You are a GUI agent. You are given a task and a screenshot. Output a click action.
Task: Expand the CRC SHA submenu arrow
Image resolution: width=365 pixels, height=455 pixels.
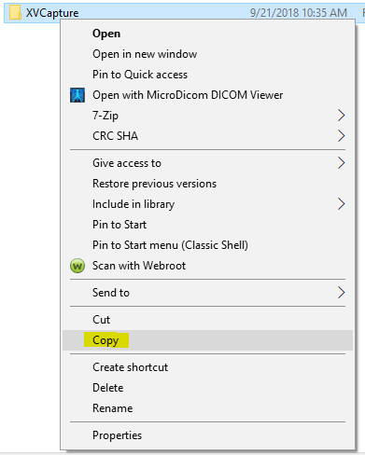[x=342, y=136]
